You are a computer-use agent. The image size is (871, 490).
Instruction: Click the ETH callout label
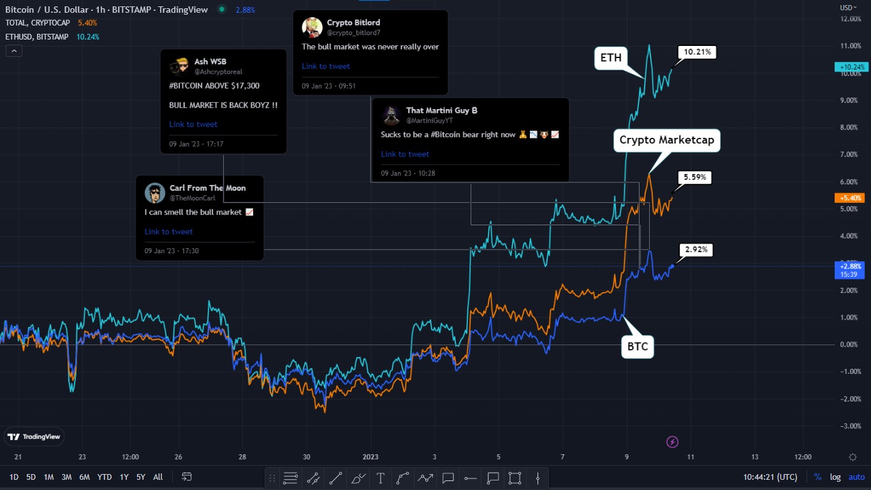point(611,59)
